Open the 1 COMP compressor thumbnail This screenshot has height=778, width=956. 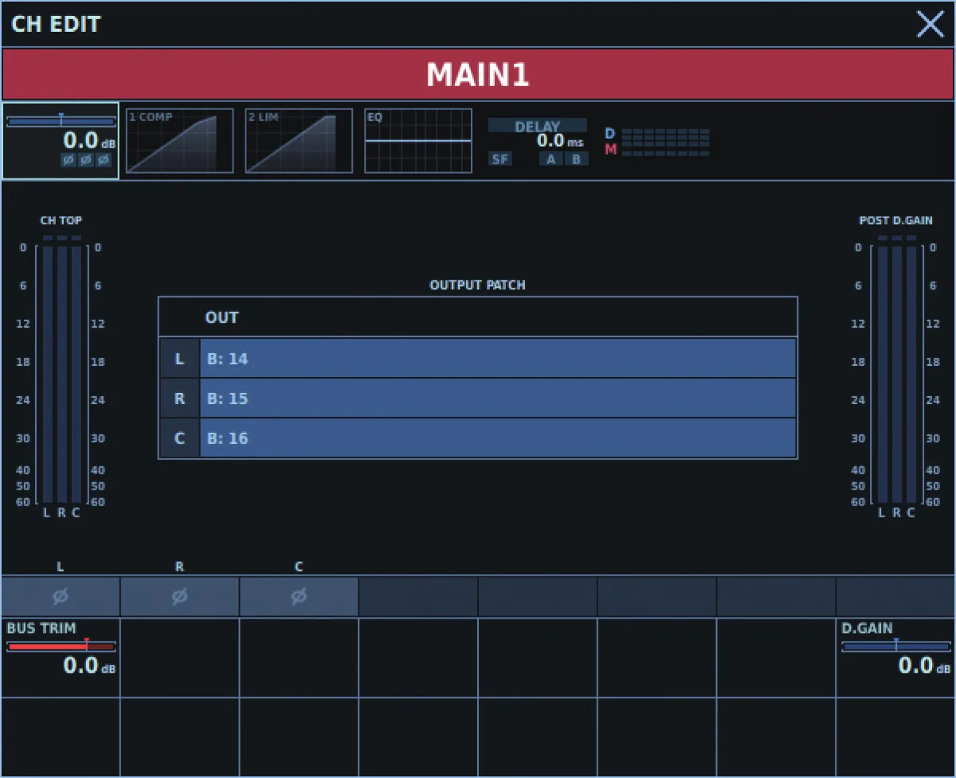click(x=180, y=141)
